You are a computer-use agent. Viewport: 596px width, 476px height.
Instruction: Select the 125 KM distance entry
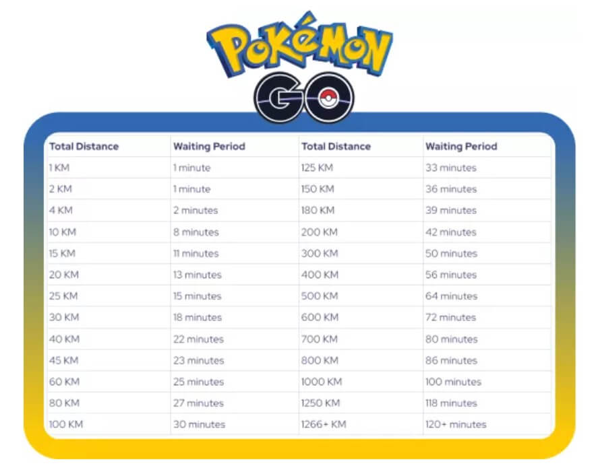(318, 168)
